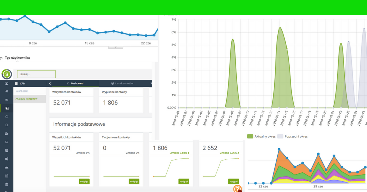Select Dashboard in the CRM side menu

pos(22,91)
